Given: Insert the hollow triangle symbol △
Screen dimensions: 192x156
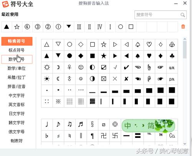Looking at the screenshot, I should (47, 45).
